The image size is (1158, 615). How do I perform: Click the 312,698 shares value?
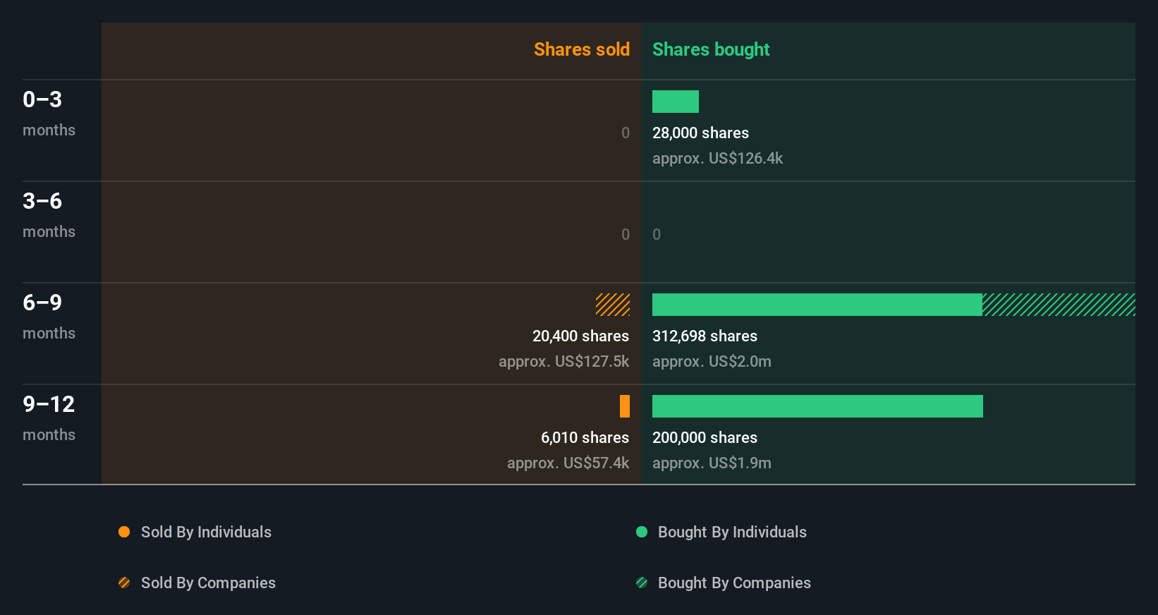pyautogui.click(x=705, y=336)
